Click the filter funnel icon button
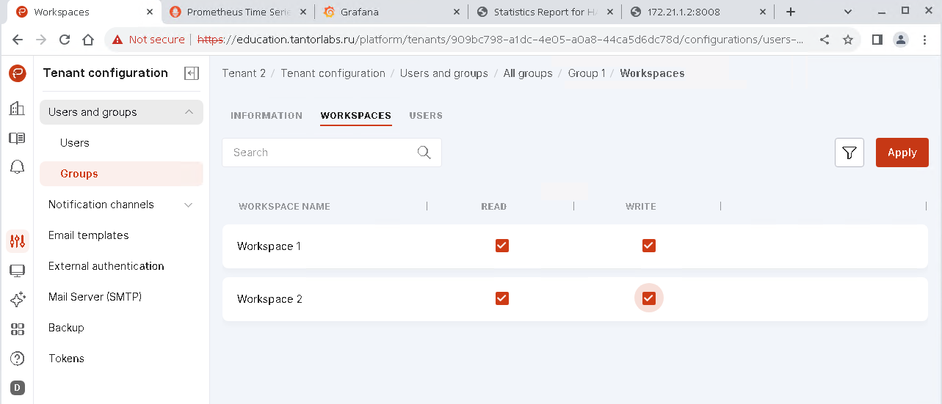The image size is (942, 404). [849, 153]
